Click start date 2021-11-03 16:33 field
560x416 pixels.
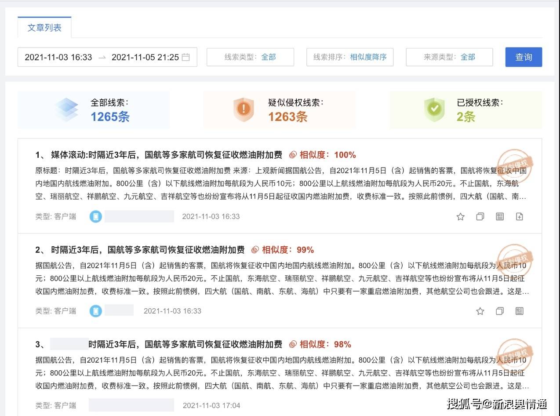pos(58,57)
